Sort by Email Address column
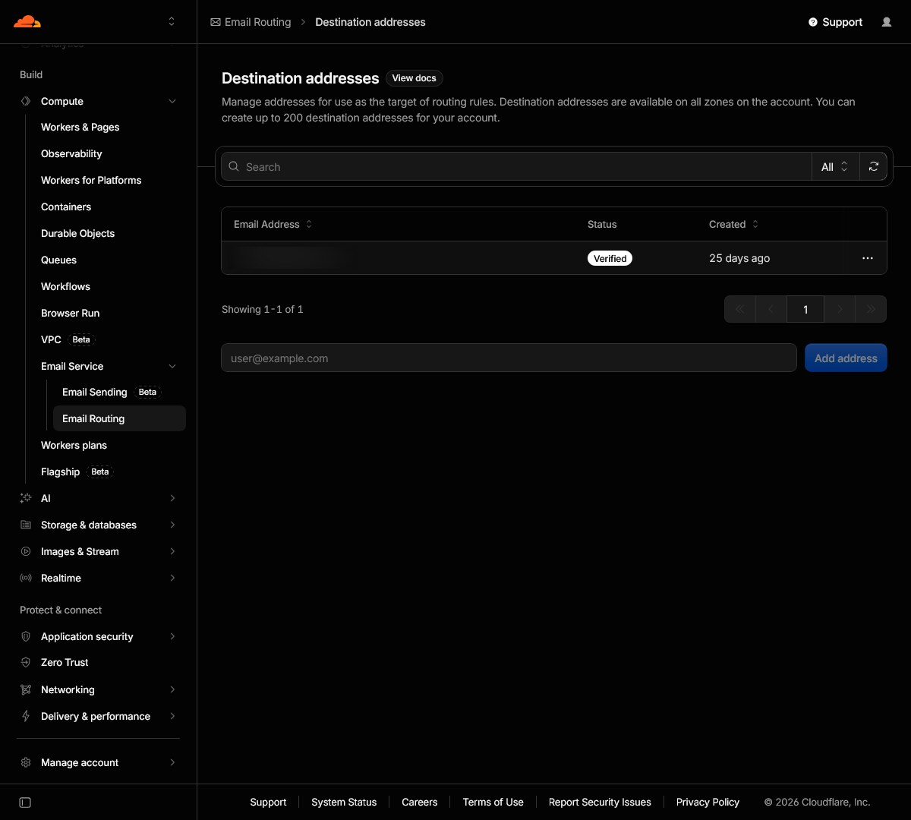 [x=273, y=224]
